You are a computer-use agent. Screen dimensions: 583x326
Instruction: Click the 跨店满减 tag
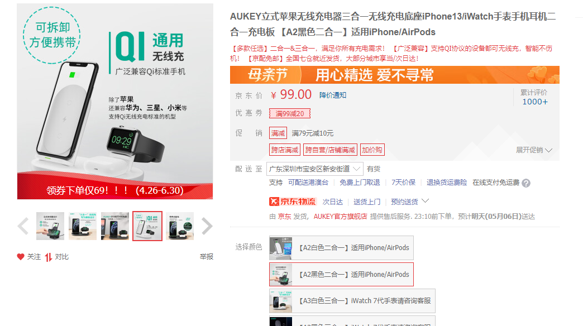284,150
